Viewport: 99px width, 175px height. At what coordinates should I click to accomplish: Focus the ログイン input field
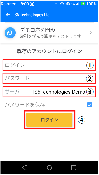coord(49,65)
